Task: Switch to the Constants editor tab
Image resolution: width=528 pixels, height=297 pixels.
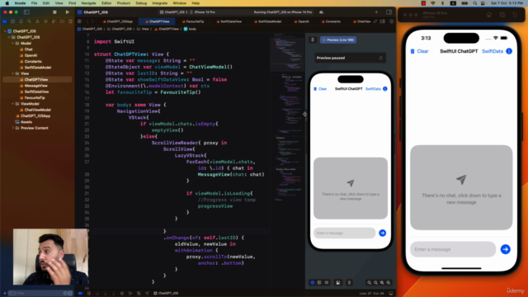Action: (331, 21)
